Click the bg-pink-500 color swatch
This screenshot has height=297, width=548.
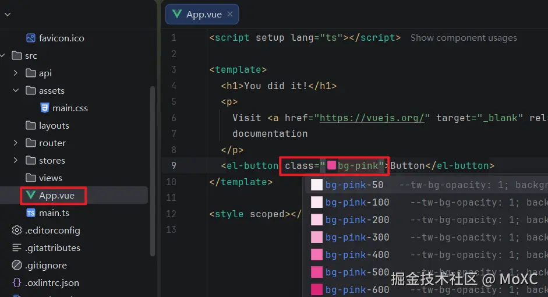(x=317, y=272)
